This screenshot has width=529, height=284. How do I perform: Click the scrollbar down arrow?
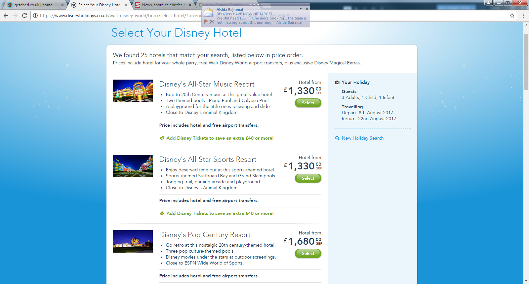pos(526,281)
